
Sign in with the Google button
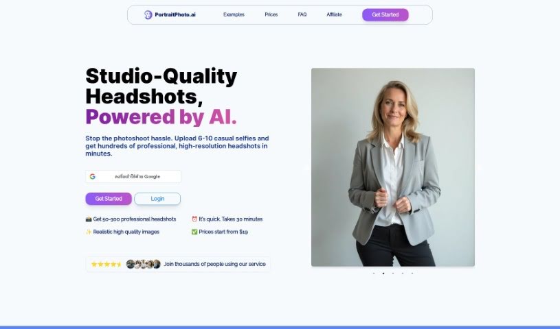coord(133,176)
